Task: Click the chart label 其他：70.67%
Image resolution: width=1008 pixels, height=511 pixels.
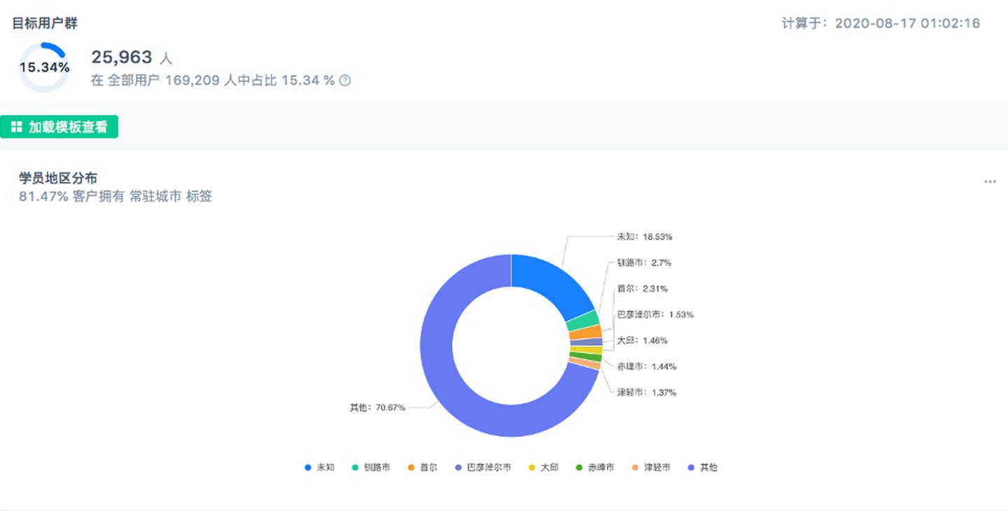Action: coord(377,407)
